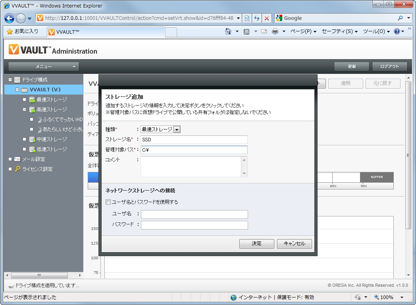Click the 低速ストレージ storage icon

(32, 149)
